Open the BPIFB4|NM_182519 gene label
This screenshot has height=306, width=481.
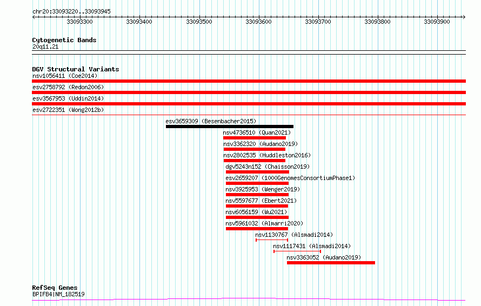(x=58, y=294)
